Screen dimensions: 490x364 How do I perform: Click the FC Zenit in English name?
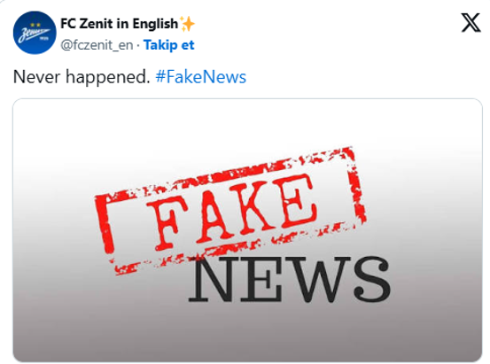tap(119, 24)
